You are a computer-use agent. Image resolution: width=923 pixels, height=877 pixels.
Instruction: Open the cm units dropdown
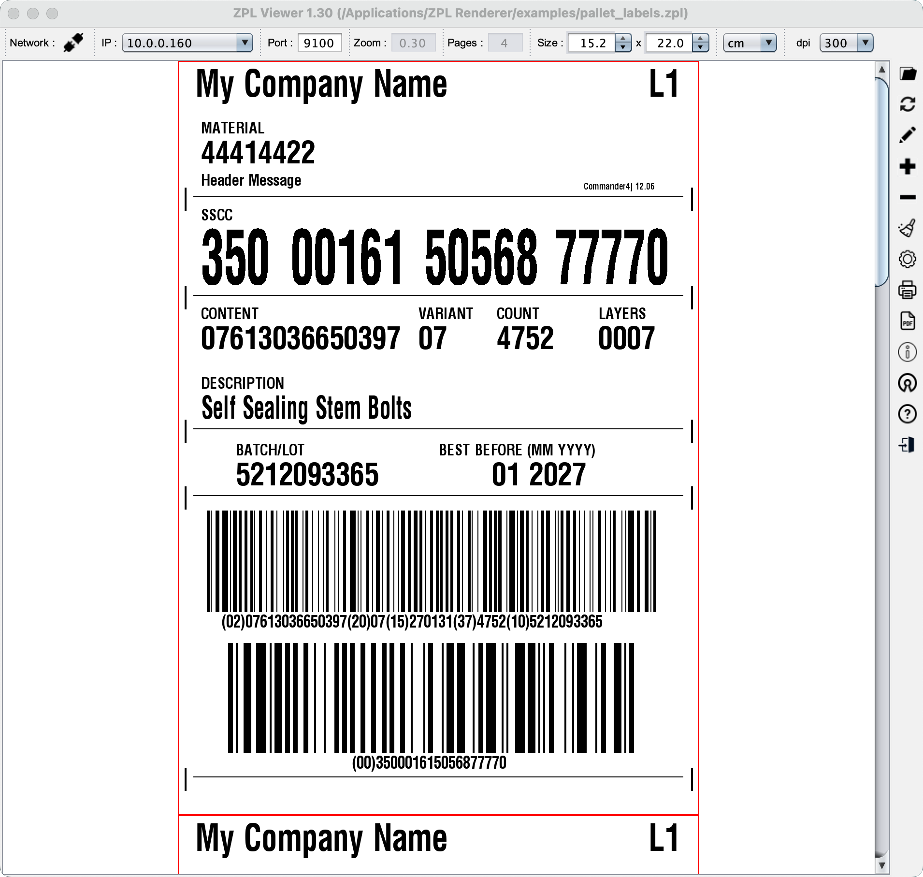click(768, 43)
